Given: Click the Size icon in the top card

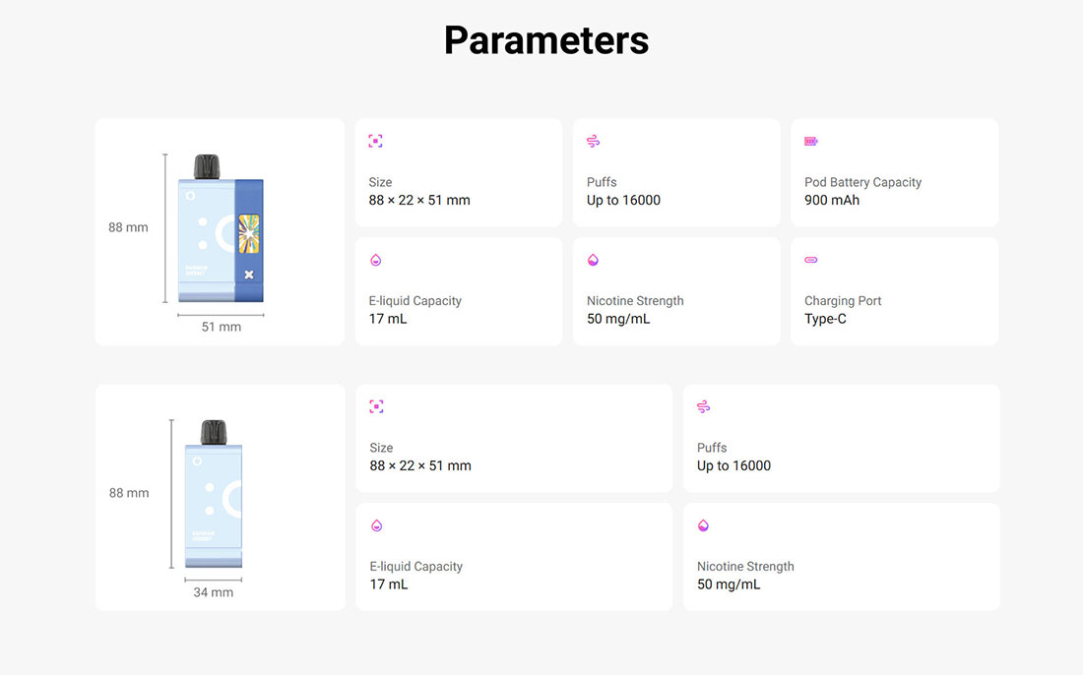Looking at the screenshot, I should pyautogui.click(x=375, y=141).
